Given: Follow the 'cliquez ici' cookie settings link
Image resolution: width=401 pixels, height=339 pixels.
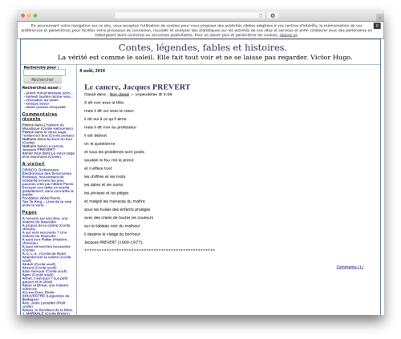Looking at the screenshot, I should pos(288,35).
